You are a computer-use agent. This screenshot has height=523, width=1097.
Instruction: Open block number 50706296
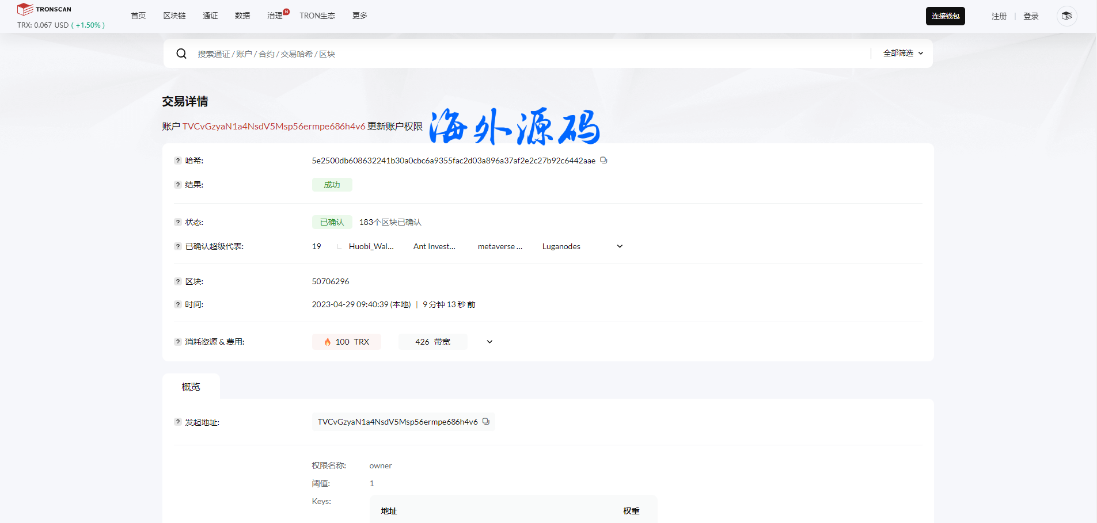coord(331,281)
